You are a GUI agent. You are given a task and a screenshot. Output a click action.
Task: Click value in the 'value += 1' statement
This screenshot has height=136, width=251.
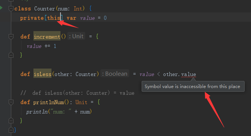pyautogui.click(x=34, y=46)
